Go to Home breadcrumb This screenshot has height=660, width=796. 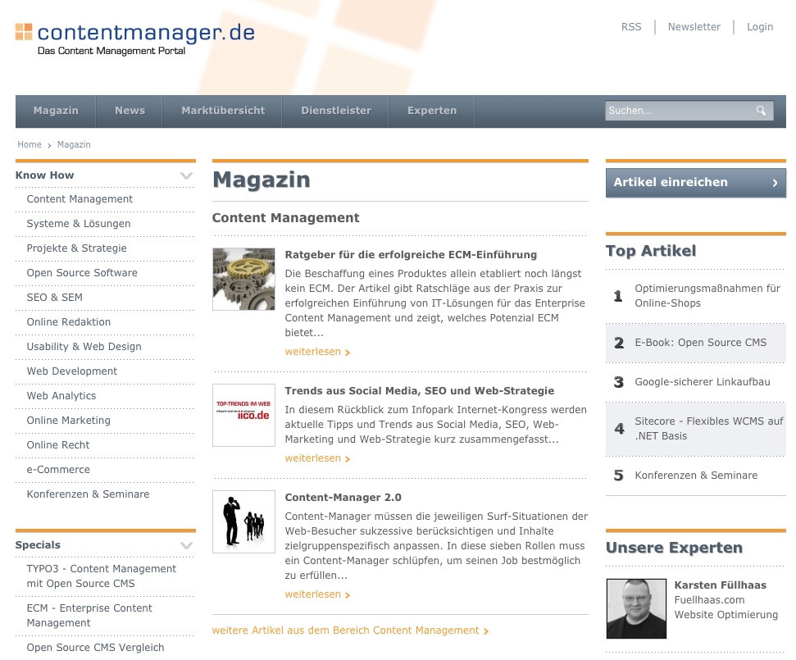30,144
